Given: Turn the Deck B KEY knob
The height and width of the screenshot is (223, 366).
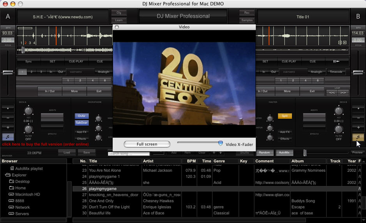Looking at the screenshot, I should [x=338, y=111].
